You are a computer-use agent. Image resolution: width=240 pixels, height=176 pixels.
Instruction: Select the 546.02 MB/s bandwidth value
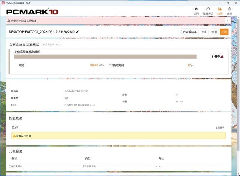click(x=97, y=65)
